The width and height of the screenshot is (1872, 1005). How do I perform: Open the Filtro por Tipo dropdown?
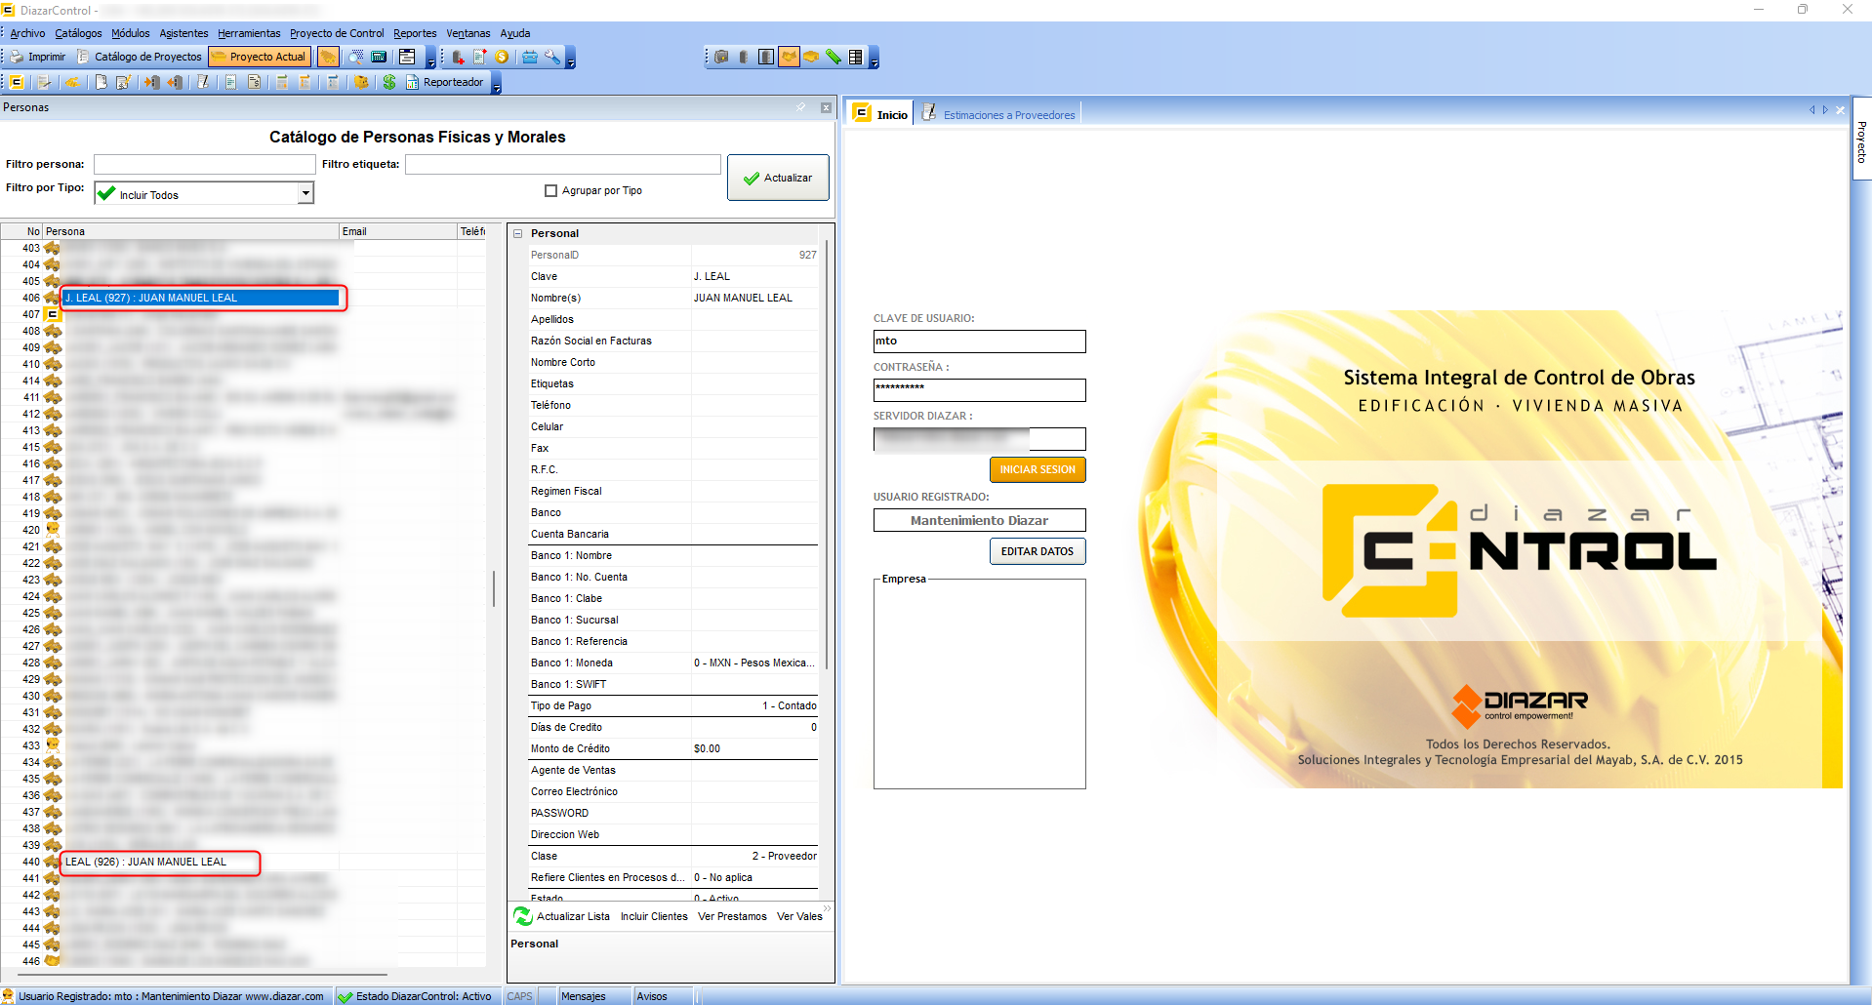click(305, 193)
